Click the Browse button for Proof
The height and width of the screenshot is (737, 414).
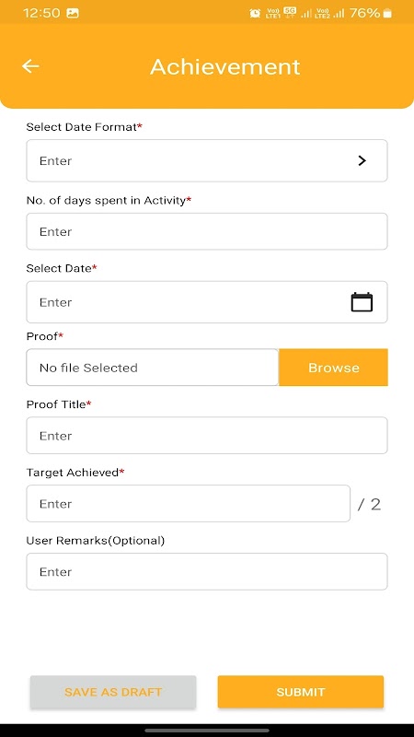(333, 368)
